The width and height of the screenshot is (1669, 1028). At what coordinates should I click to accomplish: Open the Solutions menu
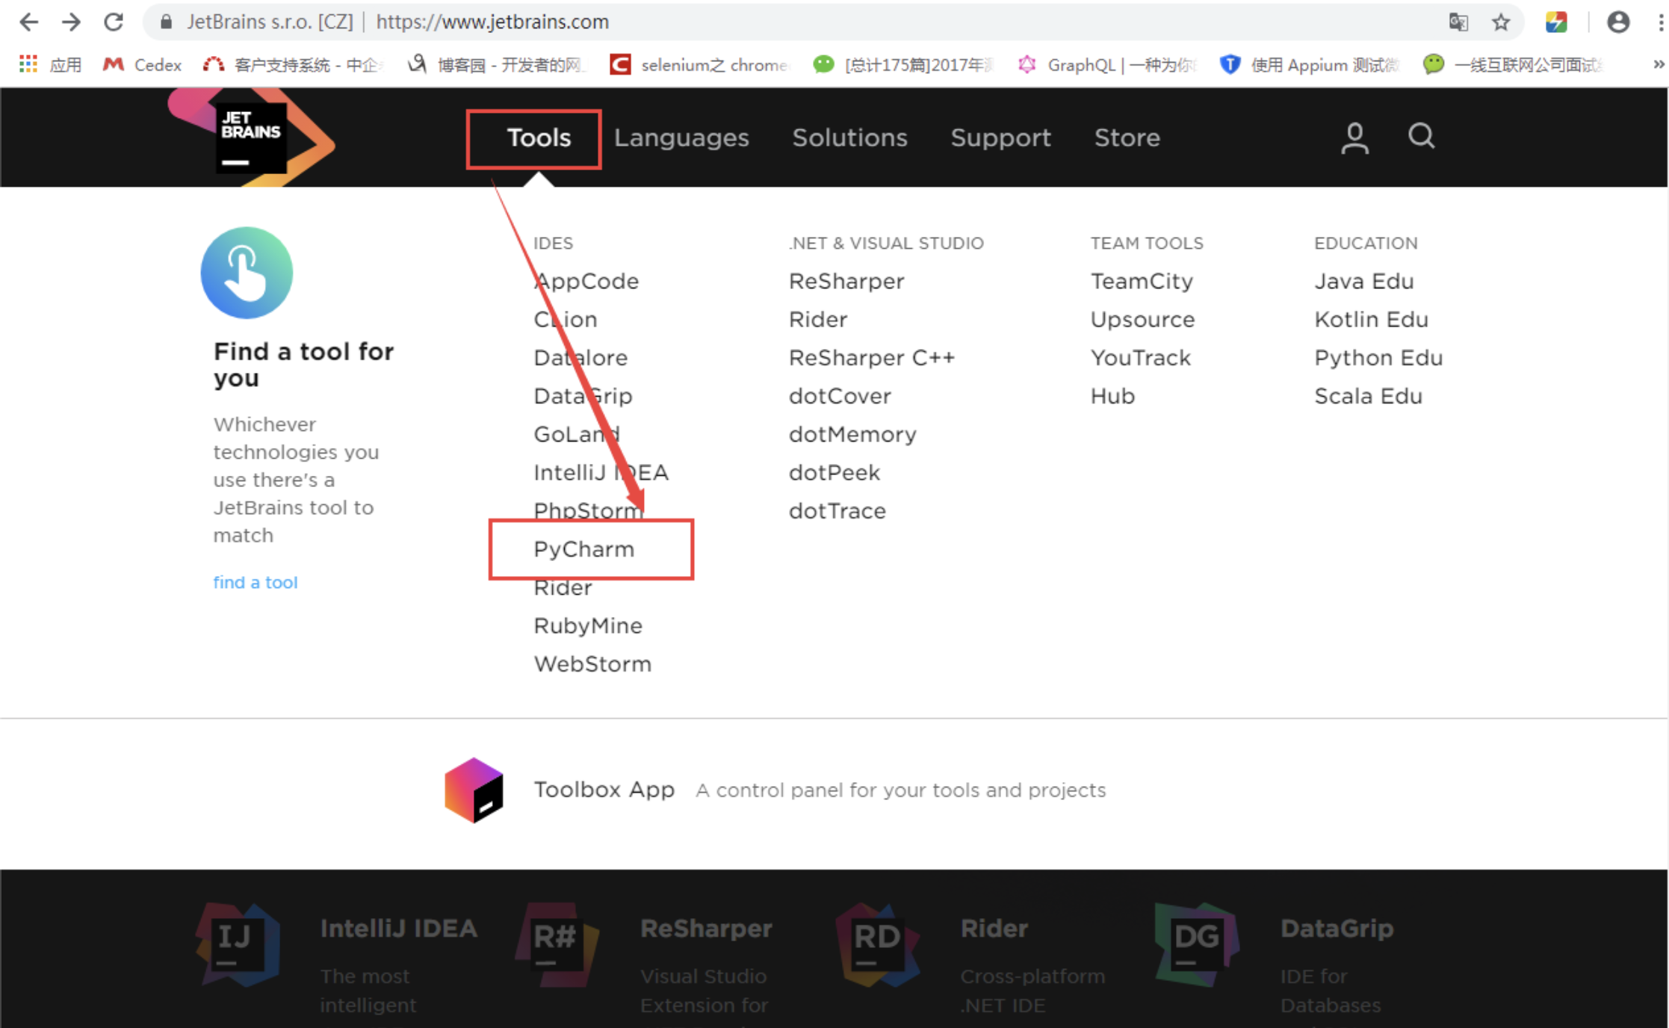pos(849,138)
